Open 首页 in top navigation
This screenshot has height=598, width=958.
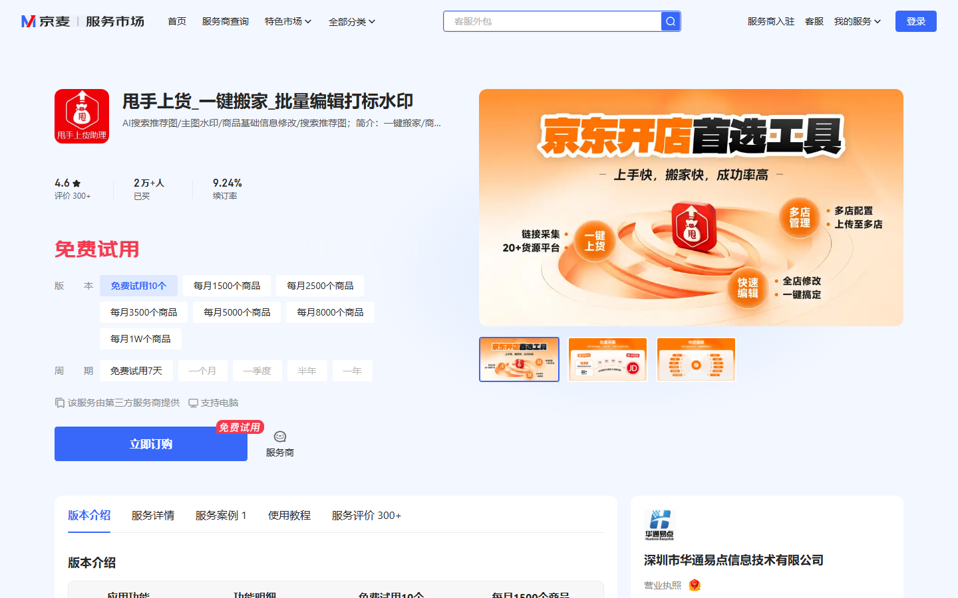[177, 21]
